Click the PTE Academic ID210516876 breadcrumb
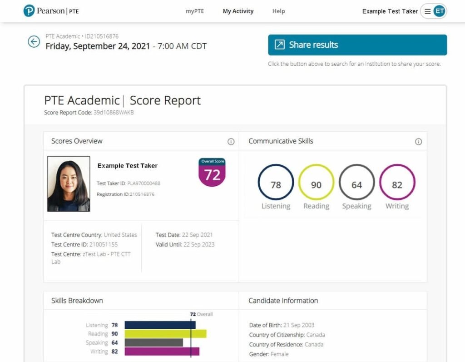The image size is (465, 362). (x=82, y=36)
